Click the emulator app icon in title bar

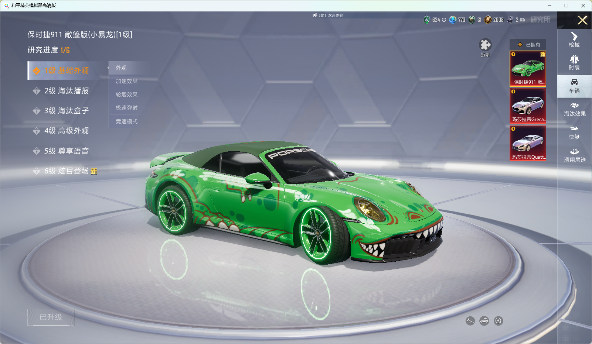[x=6, y=6]
